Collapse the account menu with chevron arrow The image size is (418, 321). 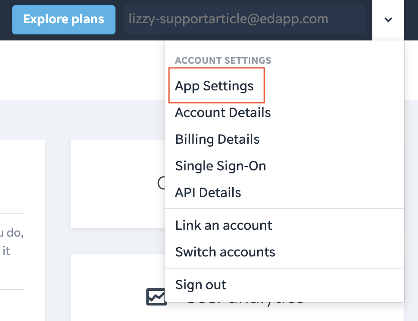tap(388, 20)
